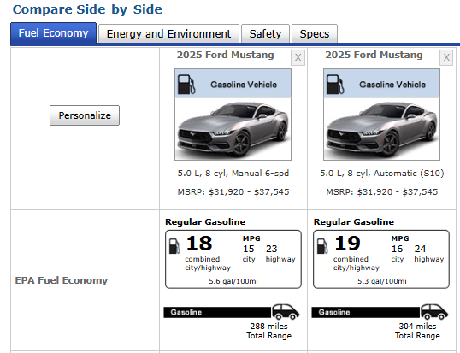The image size is (460, 353).
Task: Click the "5.0 L, 8 cyl, Manual 6-spd" text
Action: click(233, 173)
